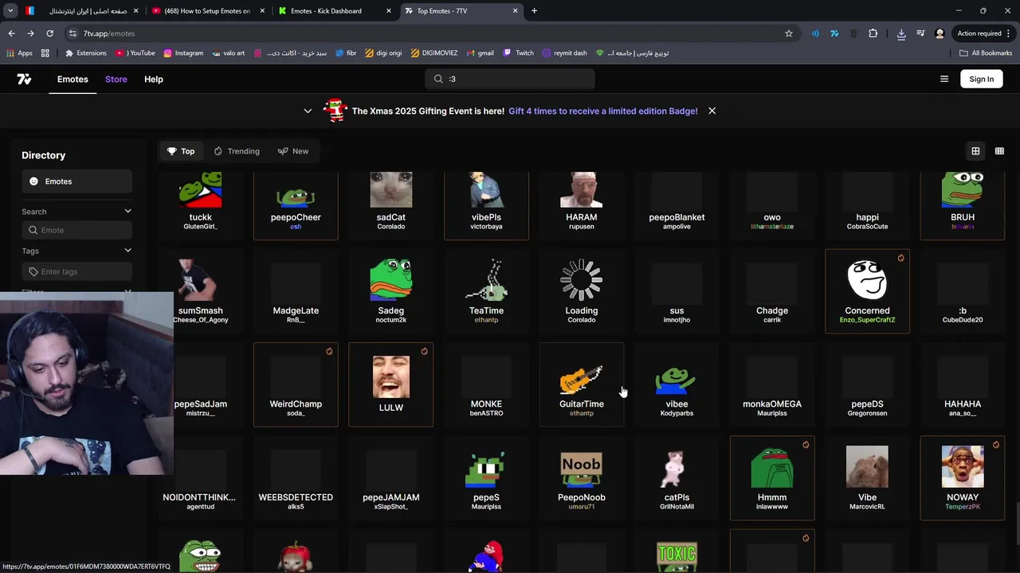
Task: Select the Trending tab
Action: coord(237,151)
